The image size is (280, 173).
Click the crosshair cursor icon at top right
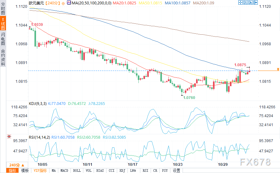tap(241, 2)
